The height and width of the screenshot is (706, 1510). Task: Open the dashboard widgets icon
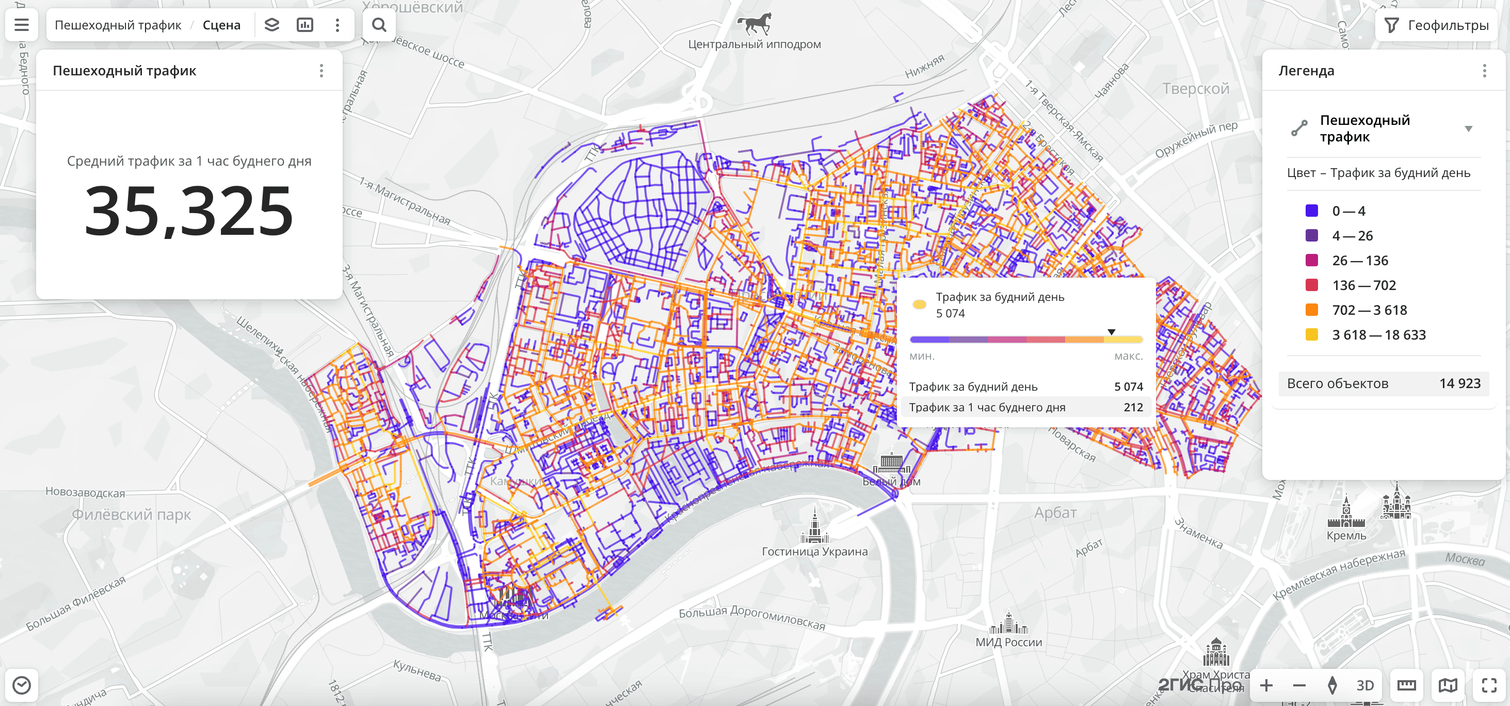pos(305,25)
